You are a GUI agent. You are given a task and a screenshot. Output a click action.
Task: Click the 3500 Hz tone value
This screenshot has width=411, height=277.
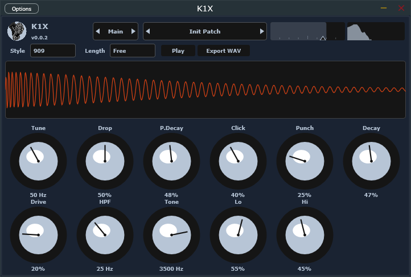[171, 268]
